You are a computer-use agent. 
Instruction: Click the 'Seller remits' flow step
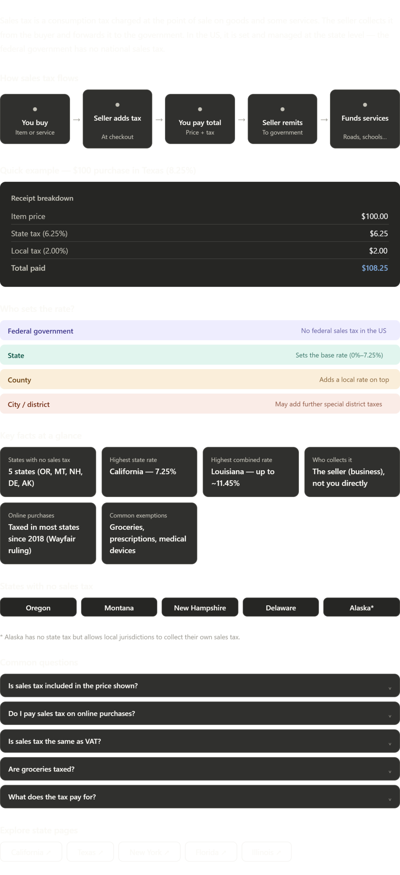click(282, 119)
